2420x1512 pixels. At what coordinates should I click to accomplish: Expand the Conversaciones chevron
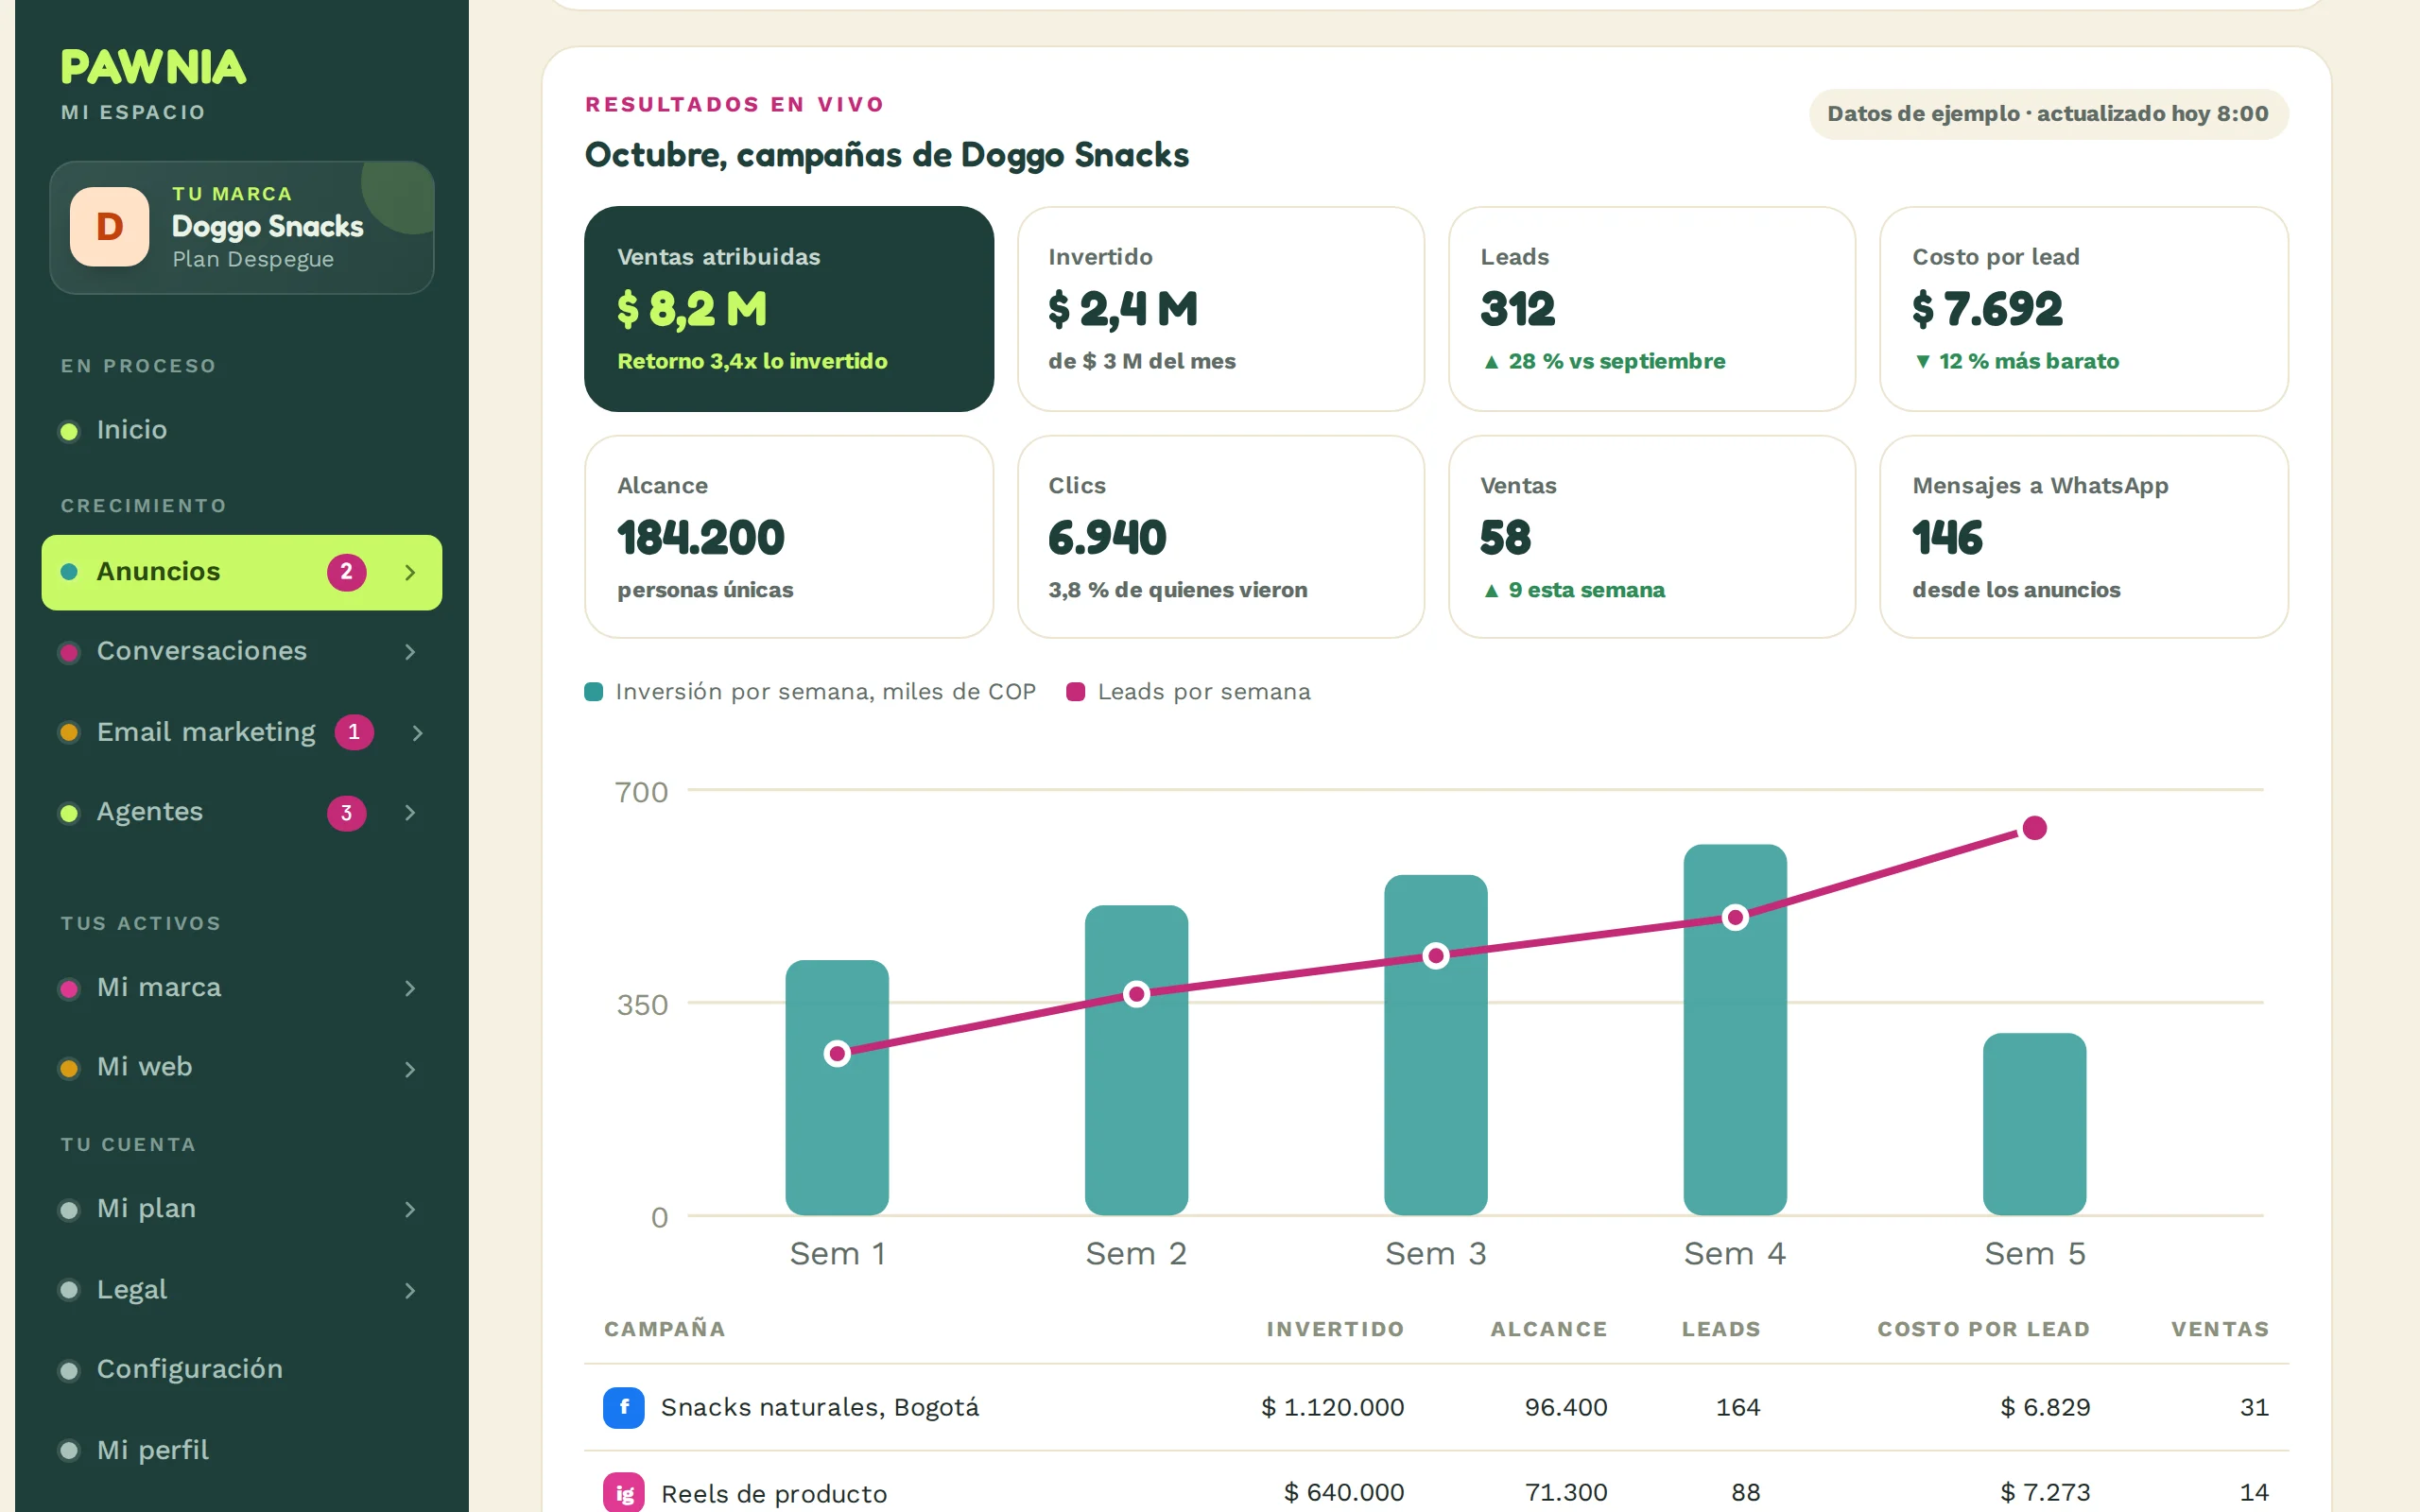click(x=410, y=652)
